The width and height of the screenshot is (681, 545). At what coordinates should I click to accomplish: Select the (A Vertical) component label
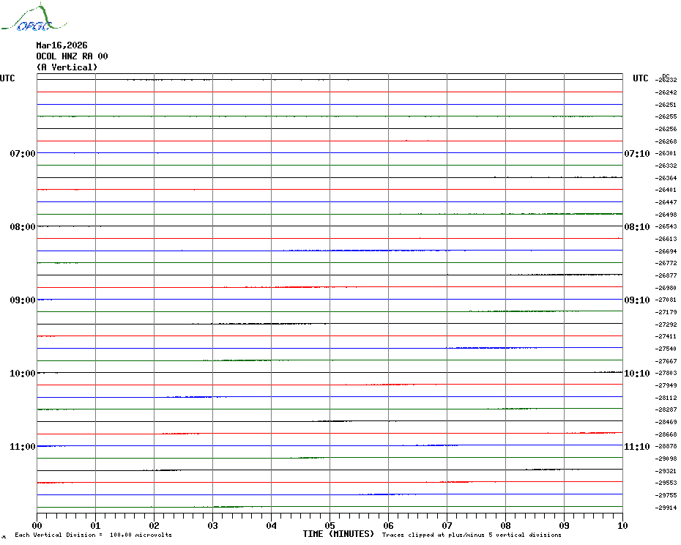click(67, 67)
